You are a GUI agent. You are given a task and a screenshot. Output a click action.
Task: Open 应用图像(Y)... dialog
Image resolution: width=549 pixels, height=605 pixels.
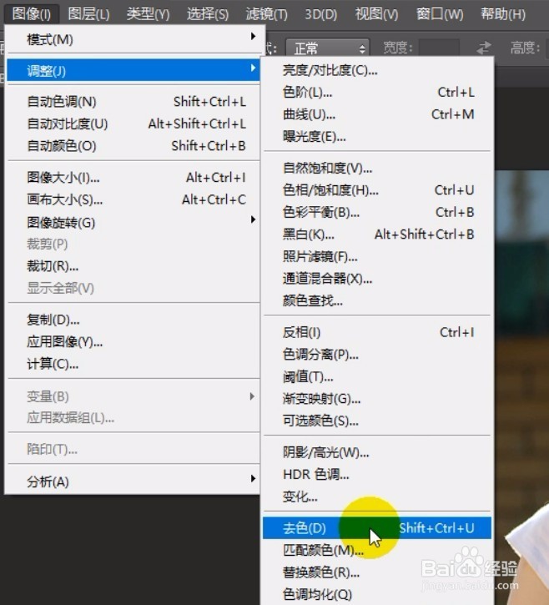pos(133,341)
